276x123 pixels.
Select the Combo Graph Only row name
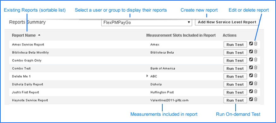click(27, 61)
